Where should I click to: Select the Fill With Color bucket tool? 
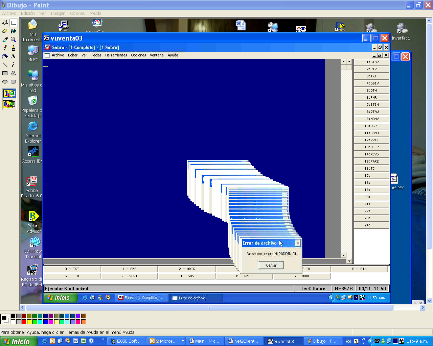click(14, 31)
